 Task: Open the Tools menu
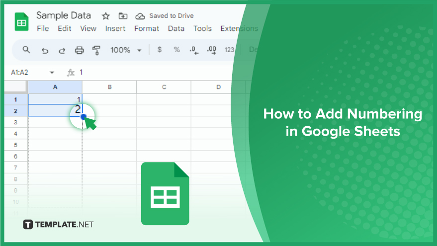pos(202,28)
